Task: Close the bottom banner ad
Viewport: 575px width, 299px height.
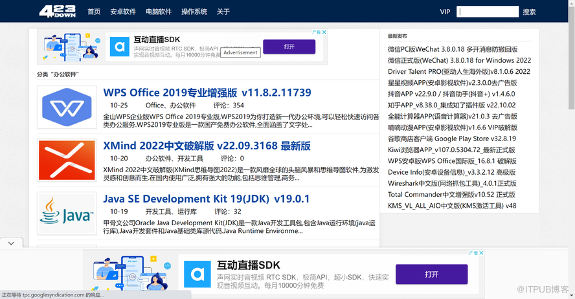Action: [x=482, y=253]
